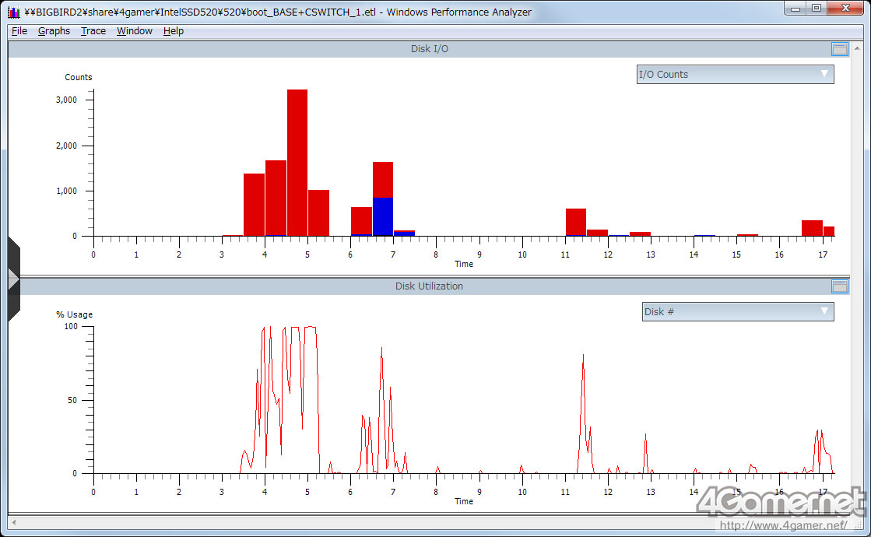871x537 pixels.
Task: Click the blue bar segment before time 7
Action: [x=383, y=216]
